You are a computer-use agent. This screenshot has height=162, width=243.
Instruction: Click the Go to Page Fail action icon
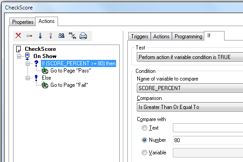pyautogui.click(x=45, y=85)
